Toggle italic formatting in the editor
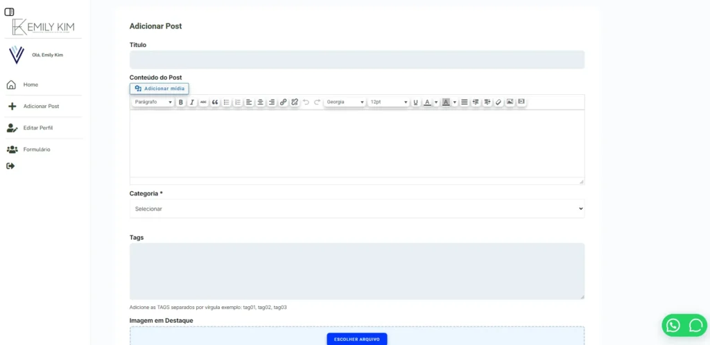 pyautogui.click(x=192, y=103)
